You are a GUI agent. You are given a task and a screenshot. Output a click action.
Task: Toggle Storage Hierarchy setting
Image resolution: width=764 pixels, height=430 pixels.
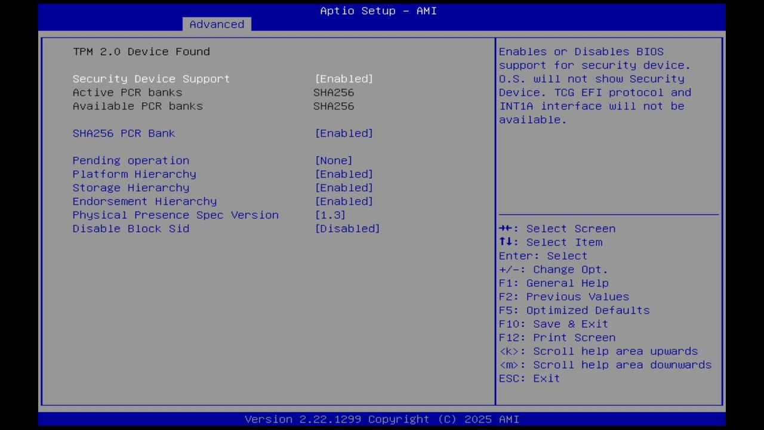point(131,188)
